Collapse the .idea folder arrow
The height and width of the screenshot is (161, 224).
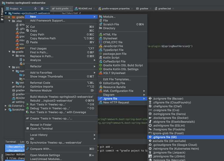pyautogui.click(x=10, y=21)
